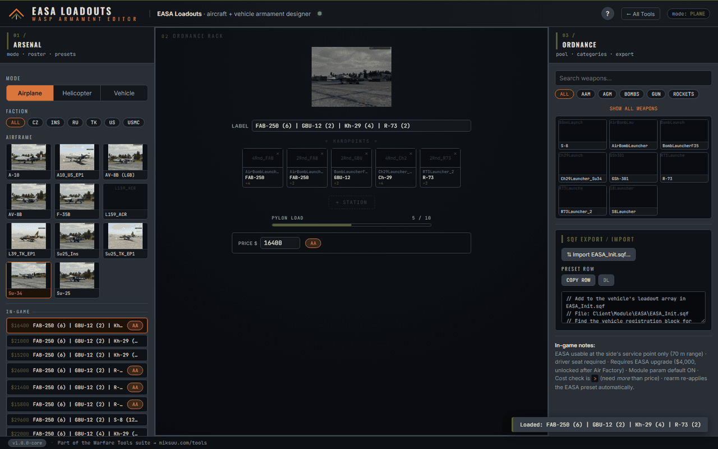Filter factions by INS
Screen dimensions: 718x449
[55, 122]
